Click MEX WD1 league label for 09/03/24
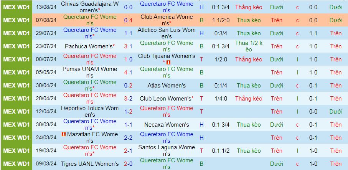 [16, 164]
